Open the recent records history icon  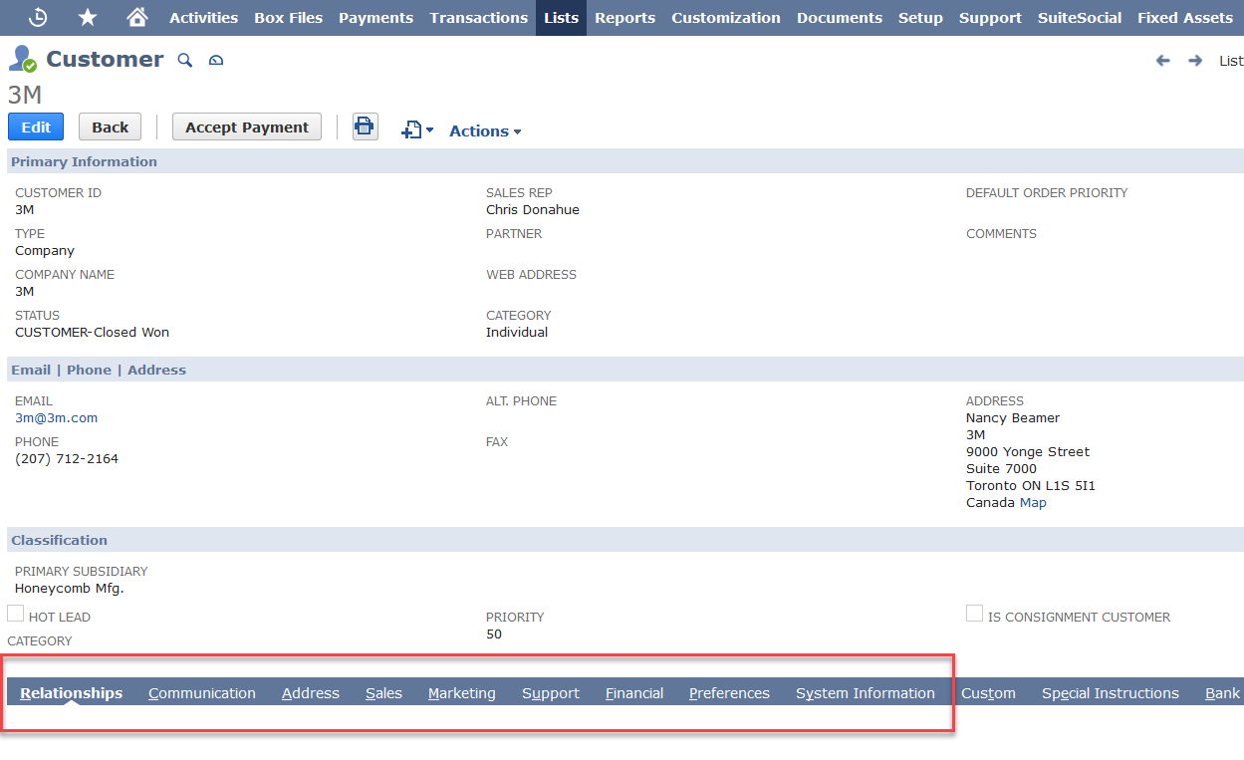click(x=38, y=17)
